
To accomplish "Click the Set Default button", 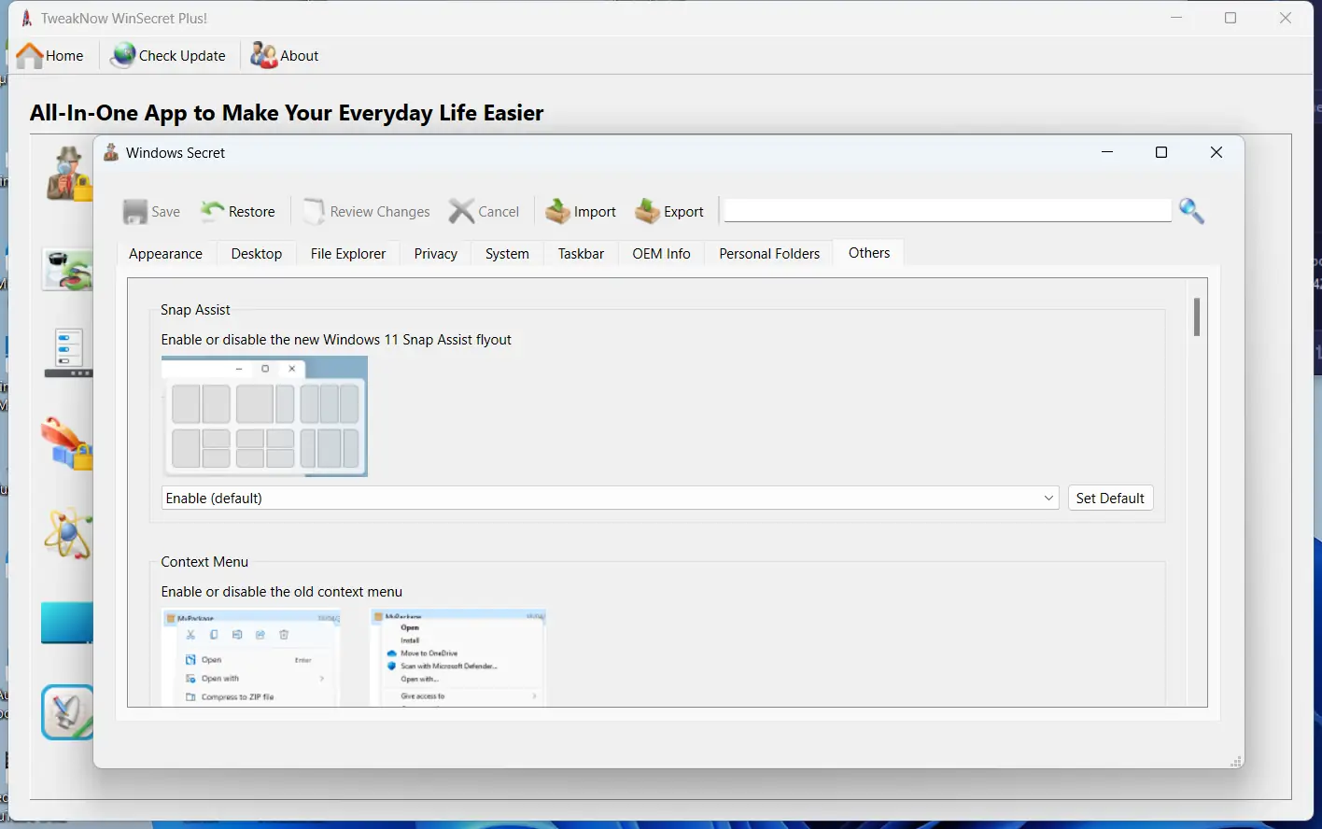I will click(x=1110, y=498).
